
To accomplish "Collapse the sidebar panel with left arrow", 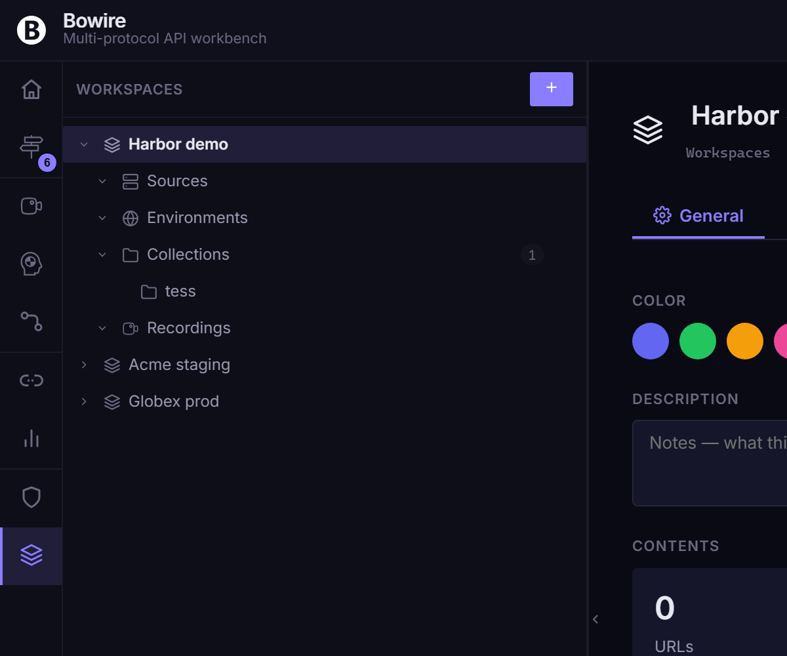I will 595,619.
